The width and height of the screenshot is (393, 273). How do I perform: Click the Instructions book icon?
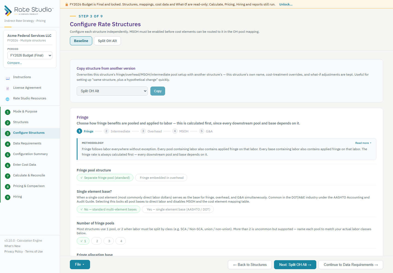[8, 78]
